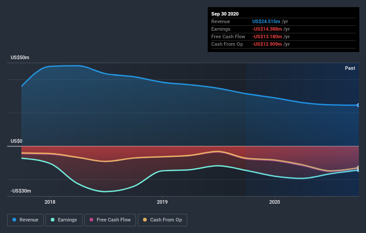Click the -US$14.388m earnings value
This screenshot has height=233, width=366.
pyautogui.click(x=267, y=29)
